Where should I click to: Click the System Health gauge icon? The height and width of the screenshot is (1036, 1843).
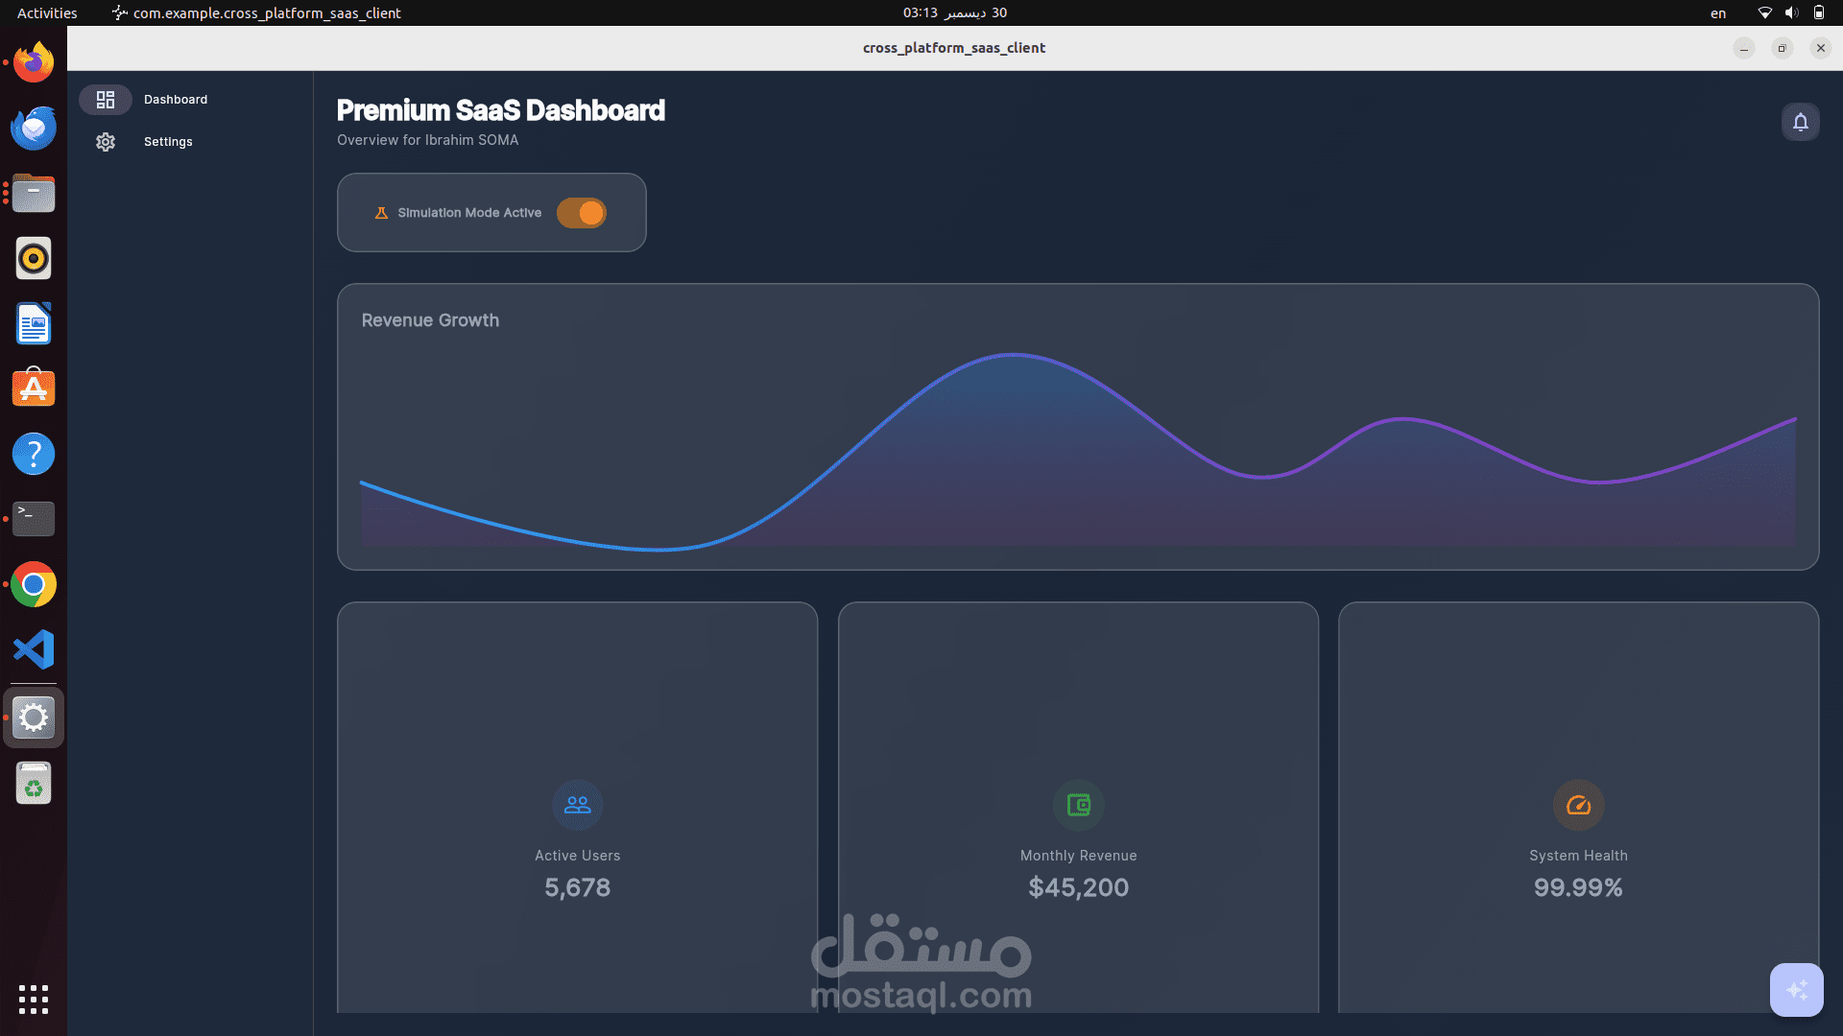pyautogui.click(x=1578, y=805)
